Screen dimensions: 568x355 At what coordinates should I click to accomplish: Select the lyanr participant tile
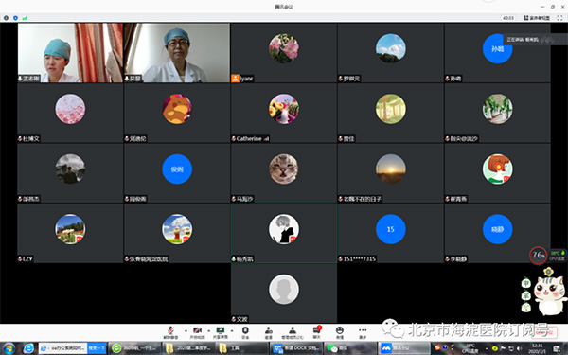click(x=284, y=53)
